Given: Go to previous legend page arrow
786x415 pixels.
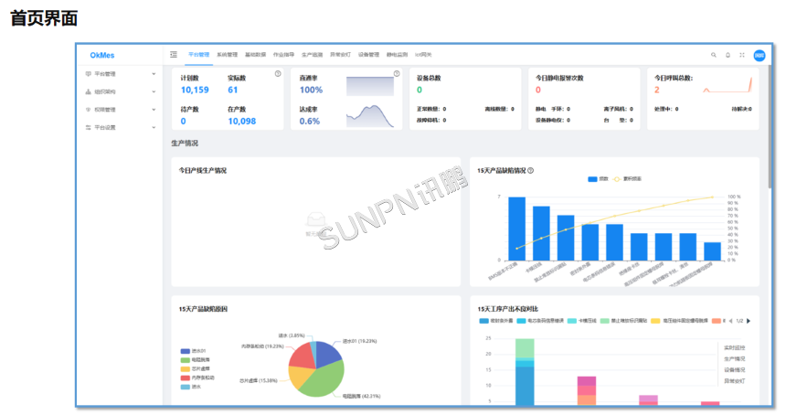Looking at the screenshot, I should (730, 321).
